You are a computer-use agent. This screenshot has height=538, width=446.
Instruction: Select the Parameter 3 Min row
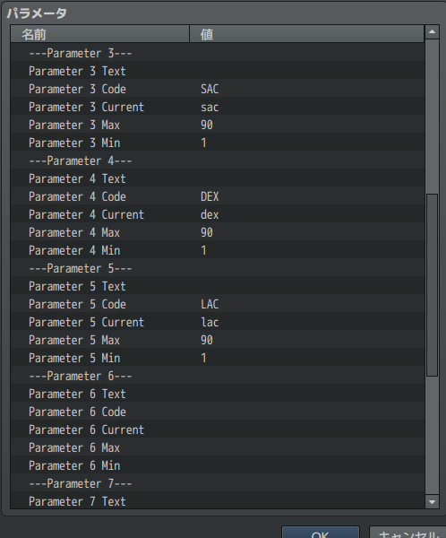(218, 143)
